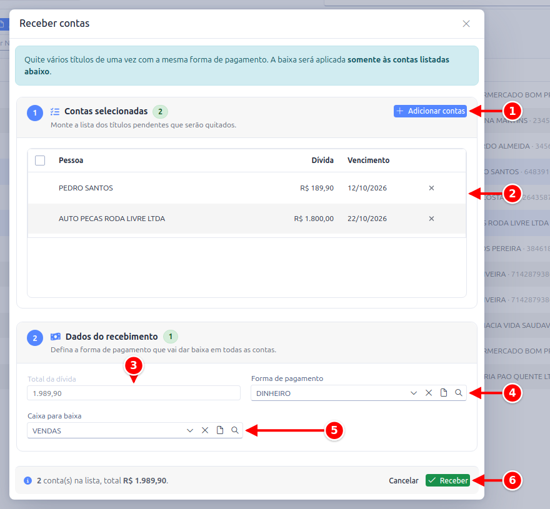Search Forma de pagamento options
The image size is (550, 509).
[x=459, y=393]
